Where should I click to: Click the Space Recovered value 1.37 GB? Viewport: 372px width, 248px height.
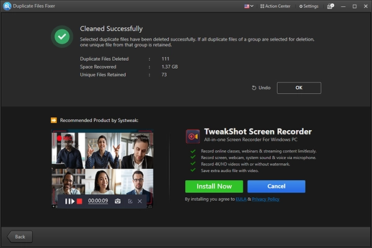pos(170,67)
